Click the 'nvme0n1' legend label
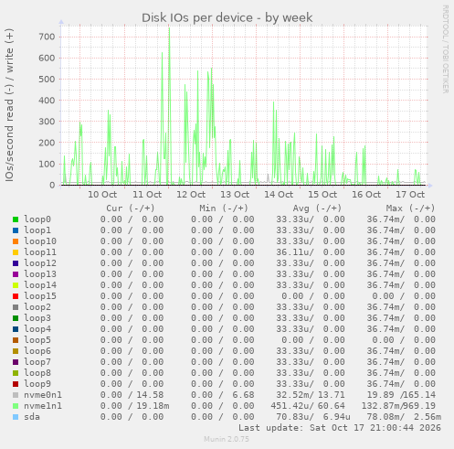Screen dimensions: 454x449 tap(43, 395)
